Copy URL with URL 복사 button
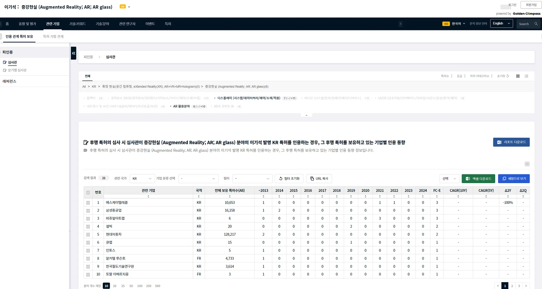This screenshot has height=289, width=542. (319, 179)
